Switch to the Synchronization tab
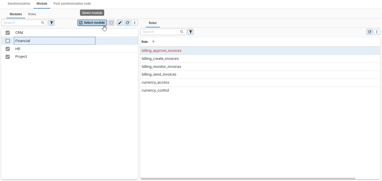 19,4
